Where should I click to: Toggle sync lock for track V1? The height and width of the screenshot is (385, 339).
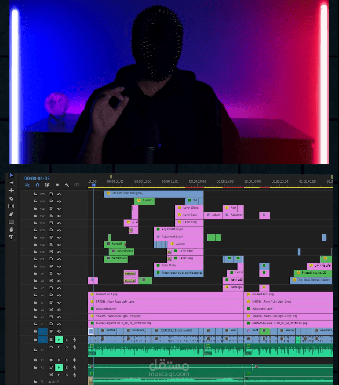click(52, 332)
